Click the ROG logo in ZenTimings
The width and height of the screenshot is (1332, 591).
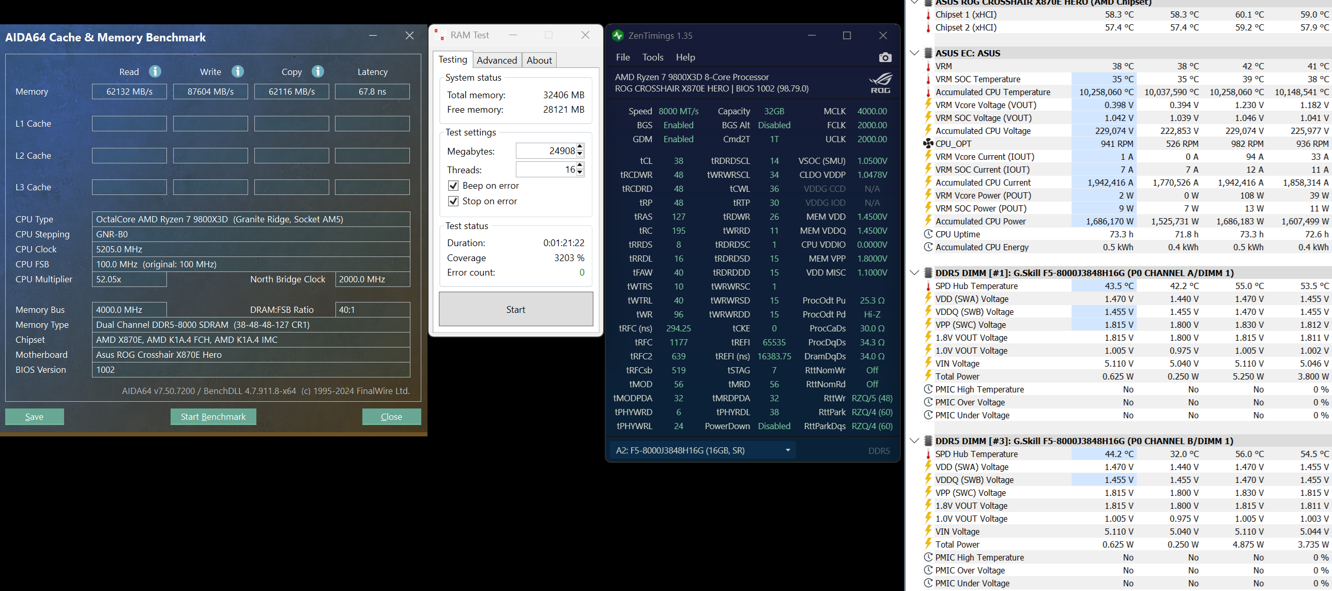pyautogui.click(x=880, y=83)
